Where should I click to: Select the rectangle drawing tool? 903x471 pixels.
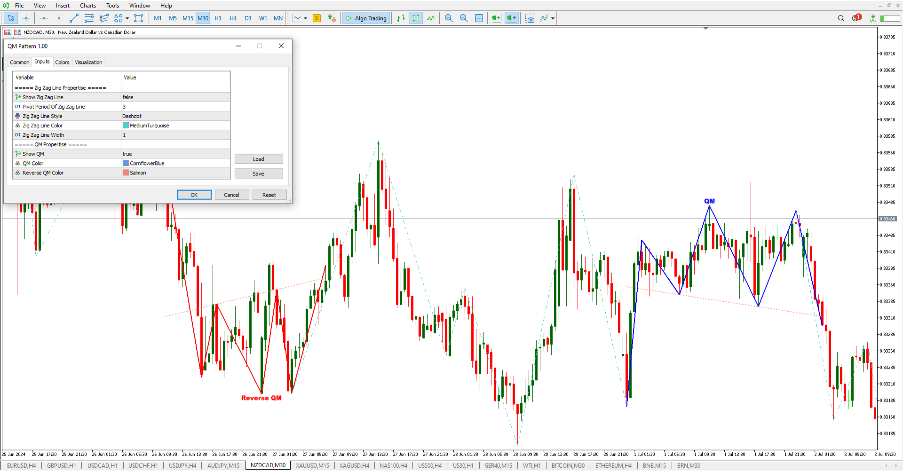(x=138, y=18)
